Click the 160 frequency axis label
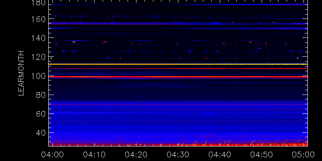The width and height of the screenshot is (322, 161). pyautogui.click(x=38, y=19)
